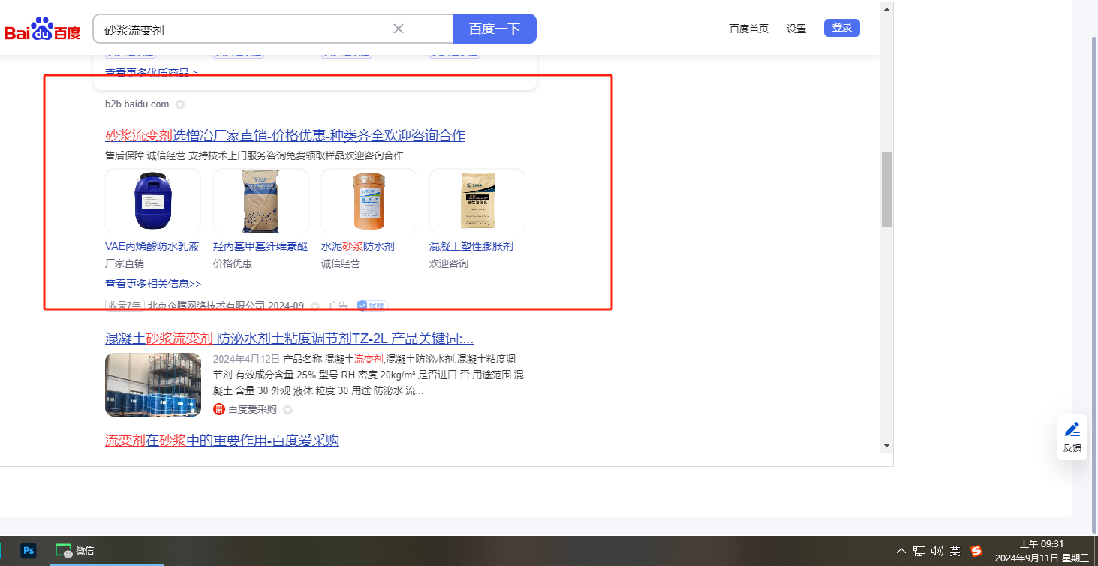The height and width of the screenshot is (566, 1098).
Task: Open the 混凝土砂浆流变剂 防泌水剂 result title
Action: (x=290, y=338)
